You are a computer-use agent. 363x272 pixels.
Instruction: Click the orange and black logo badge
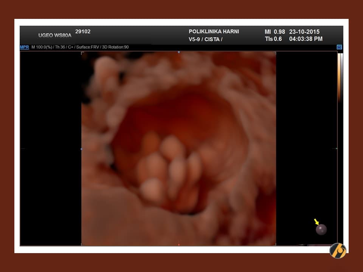[338, 250]
